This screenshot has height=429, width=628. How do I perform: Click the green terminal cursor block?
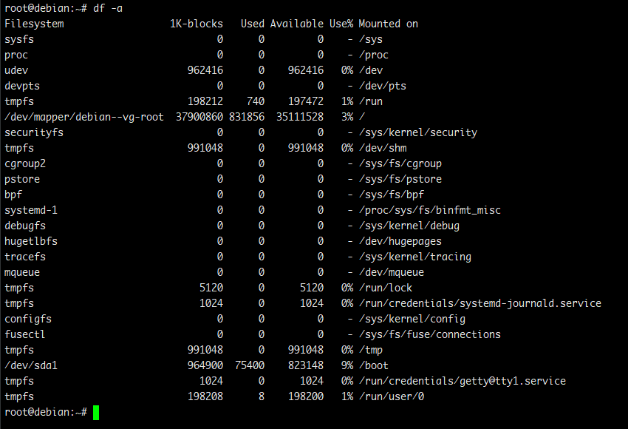[x=96, y=412]
